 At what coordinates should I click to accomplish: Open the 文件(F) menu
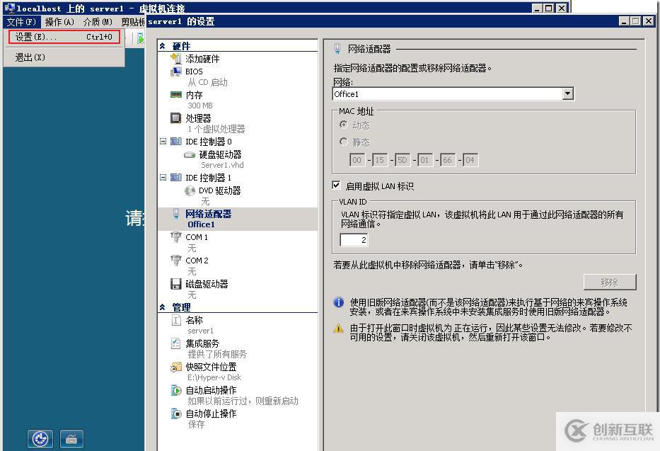pyautogui.click(x=21, y=22)
